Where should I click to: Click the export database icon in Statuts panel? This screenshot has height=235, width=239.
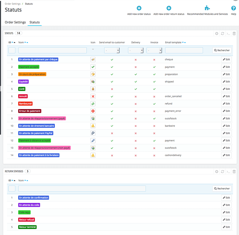coord(234,34)
